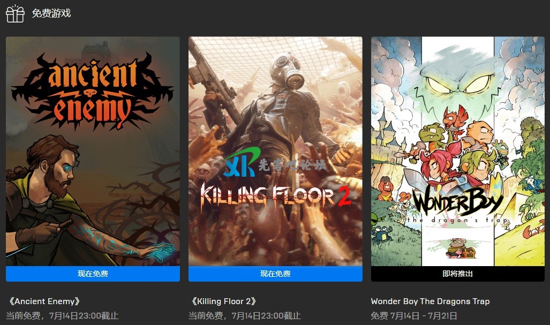
Task: Open the 《Ancient Enemy》 title link
Action: pos(44,301)
